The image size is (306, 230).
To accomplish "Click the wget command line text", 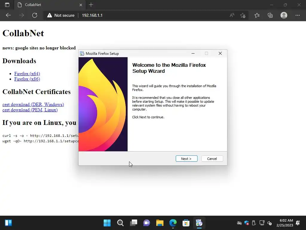I will (x=40, y=141).
